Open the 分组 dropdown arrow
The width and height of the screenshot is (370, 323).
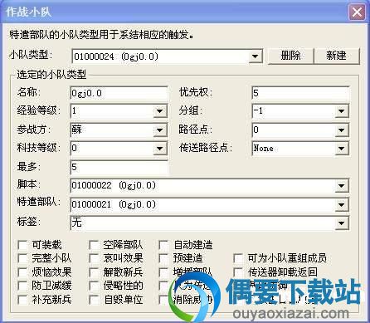[x=342, y=111]
